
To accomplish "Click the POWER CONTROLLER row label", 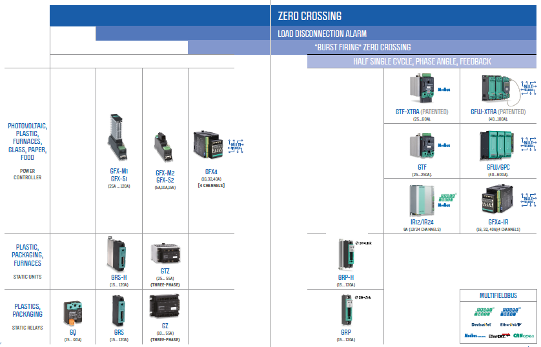I will click(27, 174).
